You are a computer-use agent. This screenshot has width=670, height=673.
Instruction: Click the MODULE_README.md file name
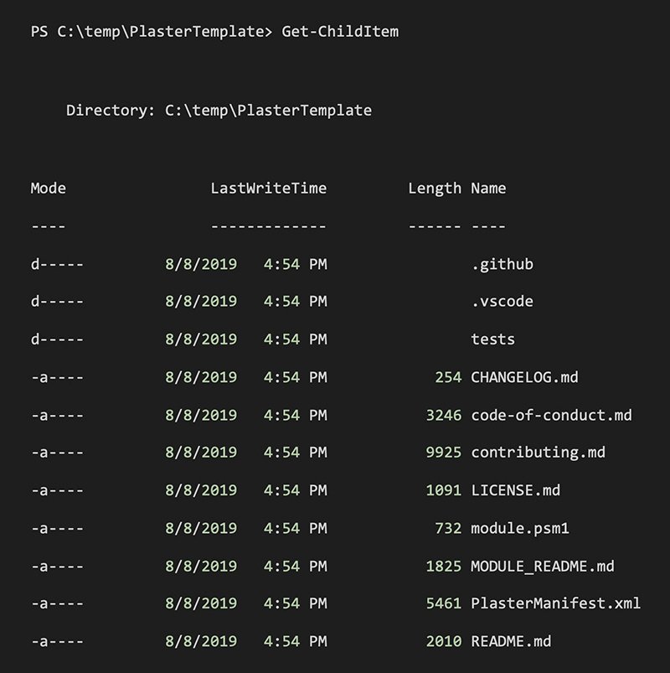coord(542,566)
